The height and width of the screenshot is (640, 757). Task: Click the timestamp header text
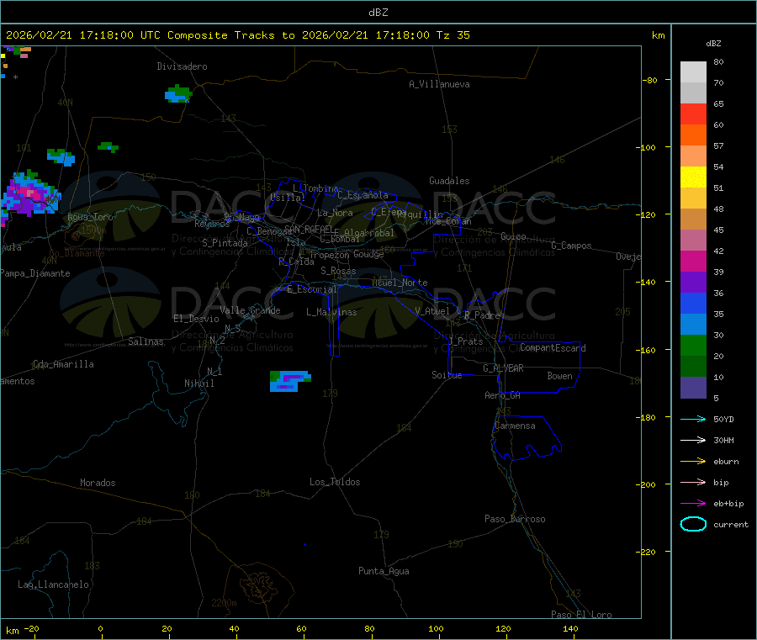238,35
